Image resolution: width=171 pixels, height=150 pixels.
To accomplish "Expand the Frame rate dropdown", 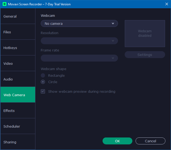I will (x=79, y=58).
